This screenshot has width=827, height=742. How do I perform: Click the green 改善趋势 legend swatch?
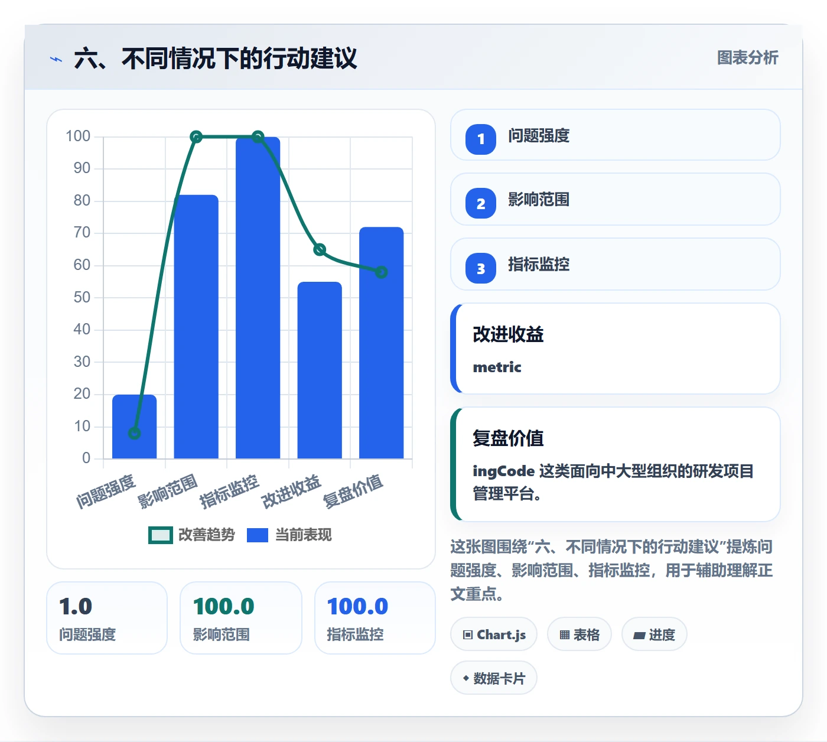tap(160, 535)
